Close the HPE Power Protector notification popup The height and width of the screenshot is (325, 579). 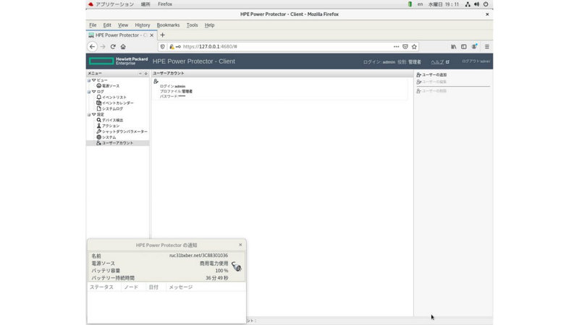[240, 245]
